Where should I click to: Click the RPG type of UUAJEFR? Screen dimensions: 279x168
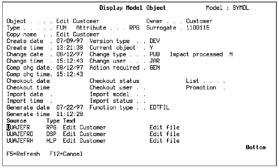pos(51,128)
